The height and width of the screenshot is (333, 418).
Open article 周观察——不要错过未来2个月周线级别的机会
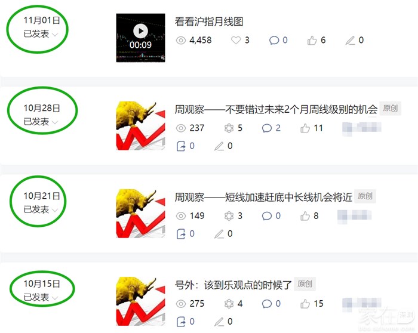276,109
